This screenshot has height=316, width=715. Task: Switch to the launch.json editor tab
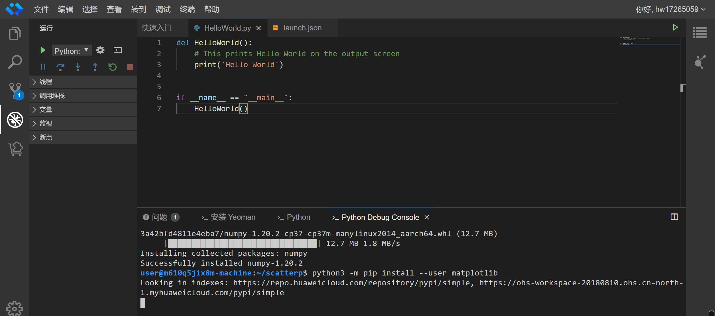click(x=302, y=28)
